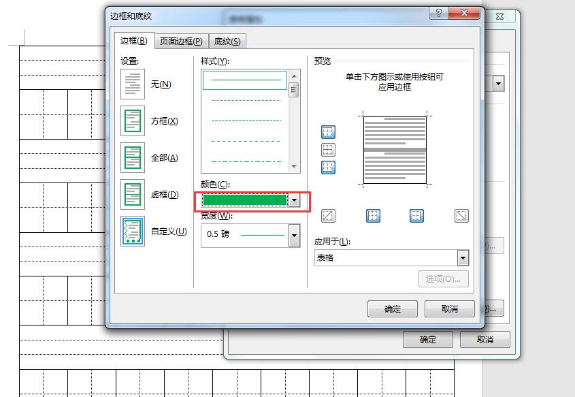Image resolution: width=575 pixels, height=397 pixels.
Task: Click the 确定 button in the dialog
Action: (391, 308)
